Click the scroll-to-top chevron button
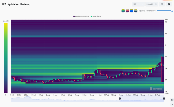174x107 pixels. [x=172, y=104]
